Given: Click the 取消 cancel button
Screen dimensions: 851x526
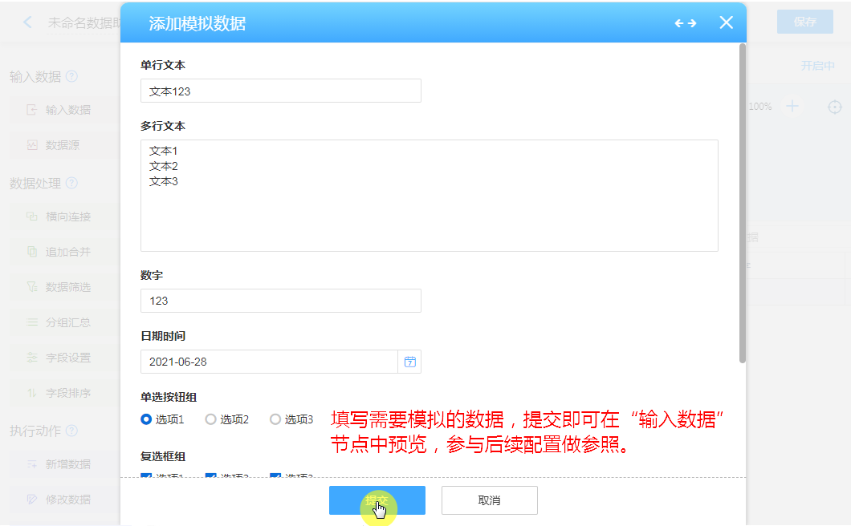Looking at the screenshot, I should click(489, 500).
